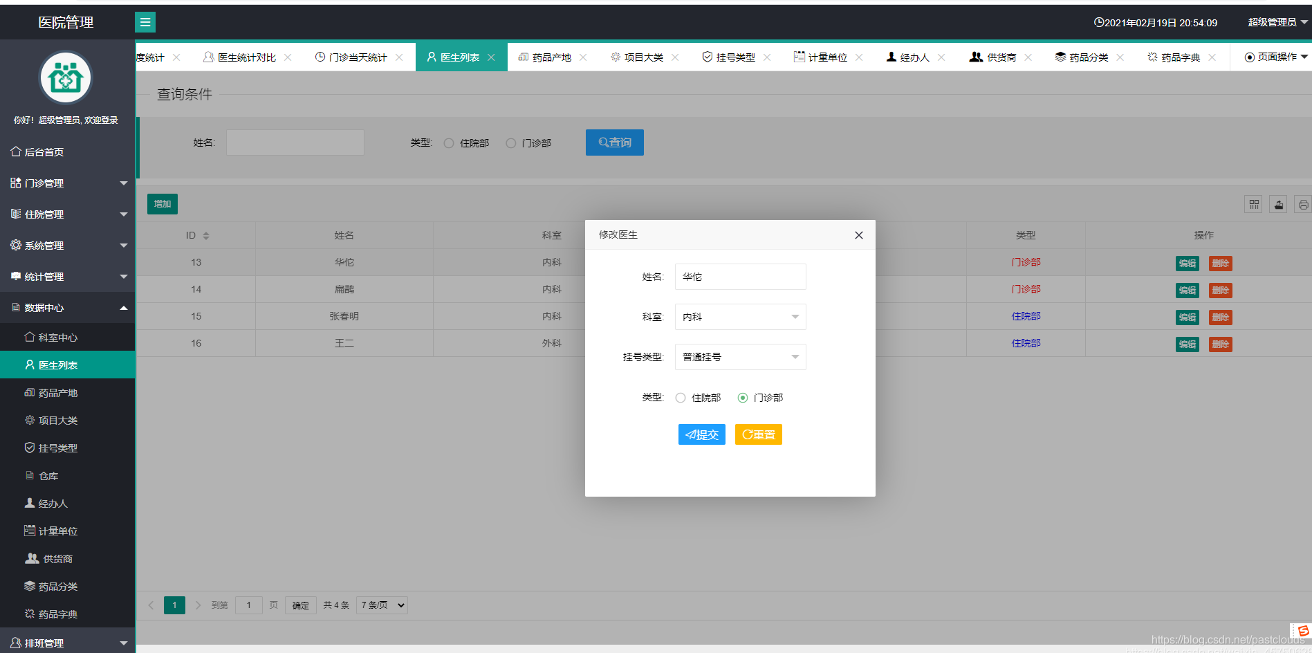Screen dimensions: 1312x653
Task: Close the 门诊当天统计 tab
Action: tap(399, 57)
